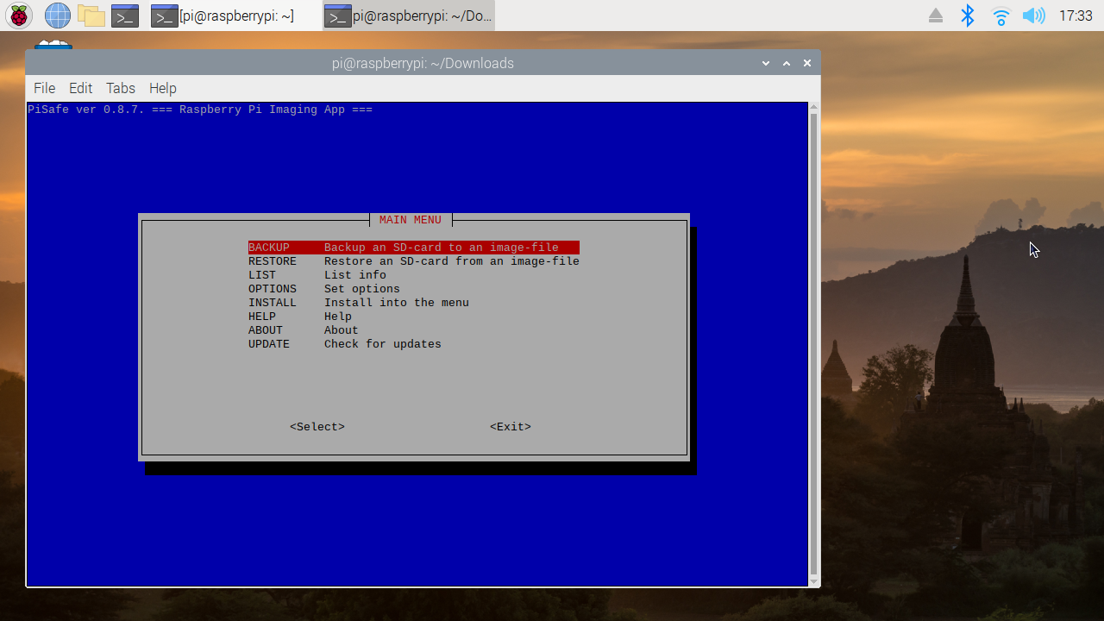Open the Edit menu in terminal
This screenshot has width=1104, height=621.
pos(80,88)
